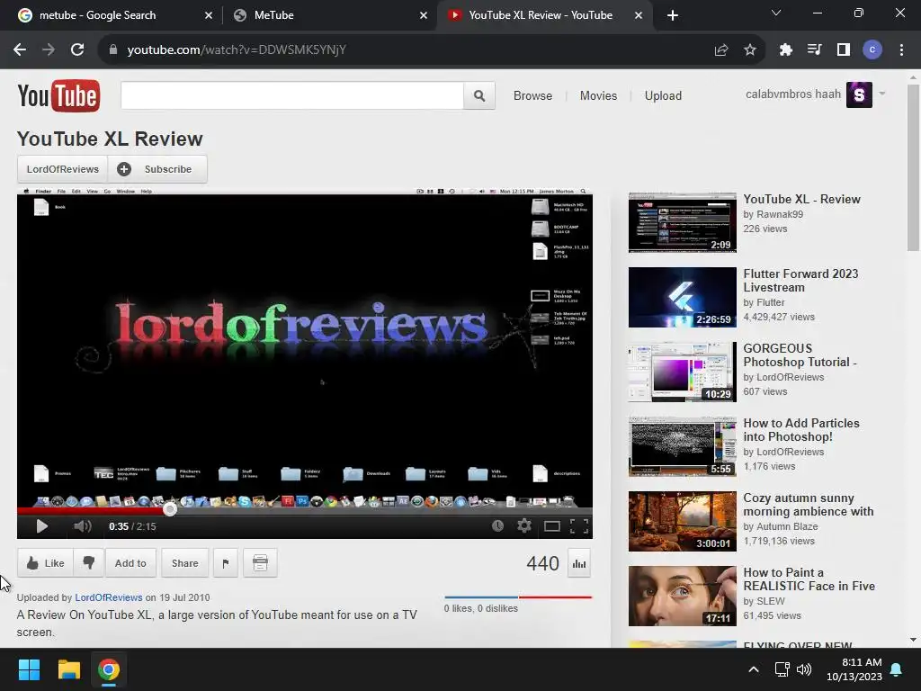Image resolution: width=921 pixels, height=691 pixels.
Task: Flag the video as inappropriate
Action: 226,563
